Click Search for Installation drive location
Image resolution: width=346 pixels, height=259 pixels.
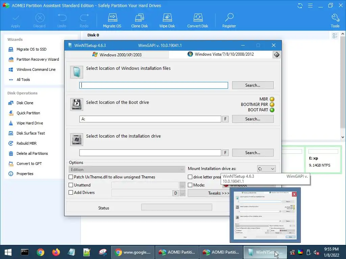coord(253,153)
